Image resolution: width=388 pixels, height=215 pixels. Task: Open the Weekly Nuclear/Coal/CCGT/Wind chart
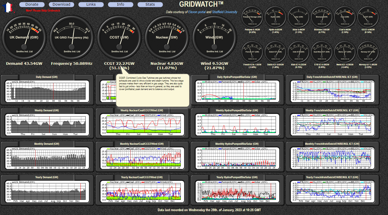click(142, 123)
